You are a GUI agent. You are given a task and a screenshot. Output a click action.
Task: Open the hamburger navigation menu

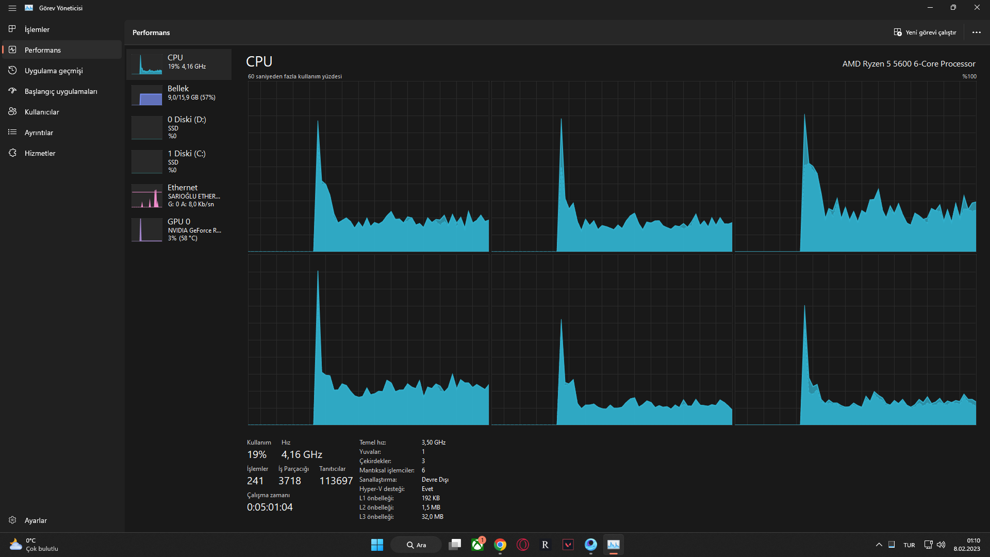12,8
